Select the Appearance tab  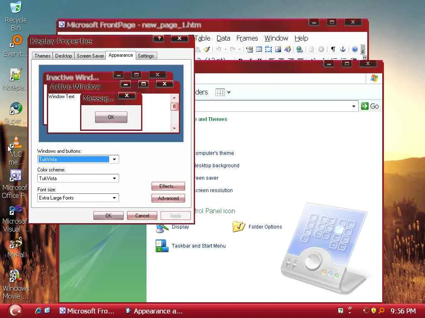coord(121,55)
